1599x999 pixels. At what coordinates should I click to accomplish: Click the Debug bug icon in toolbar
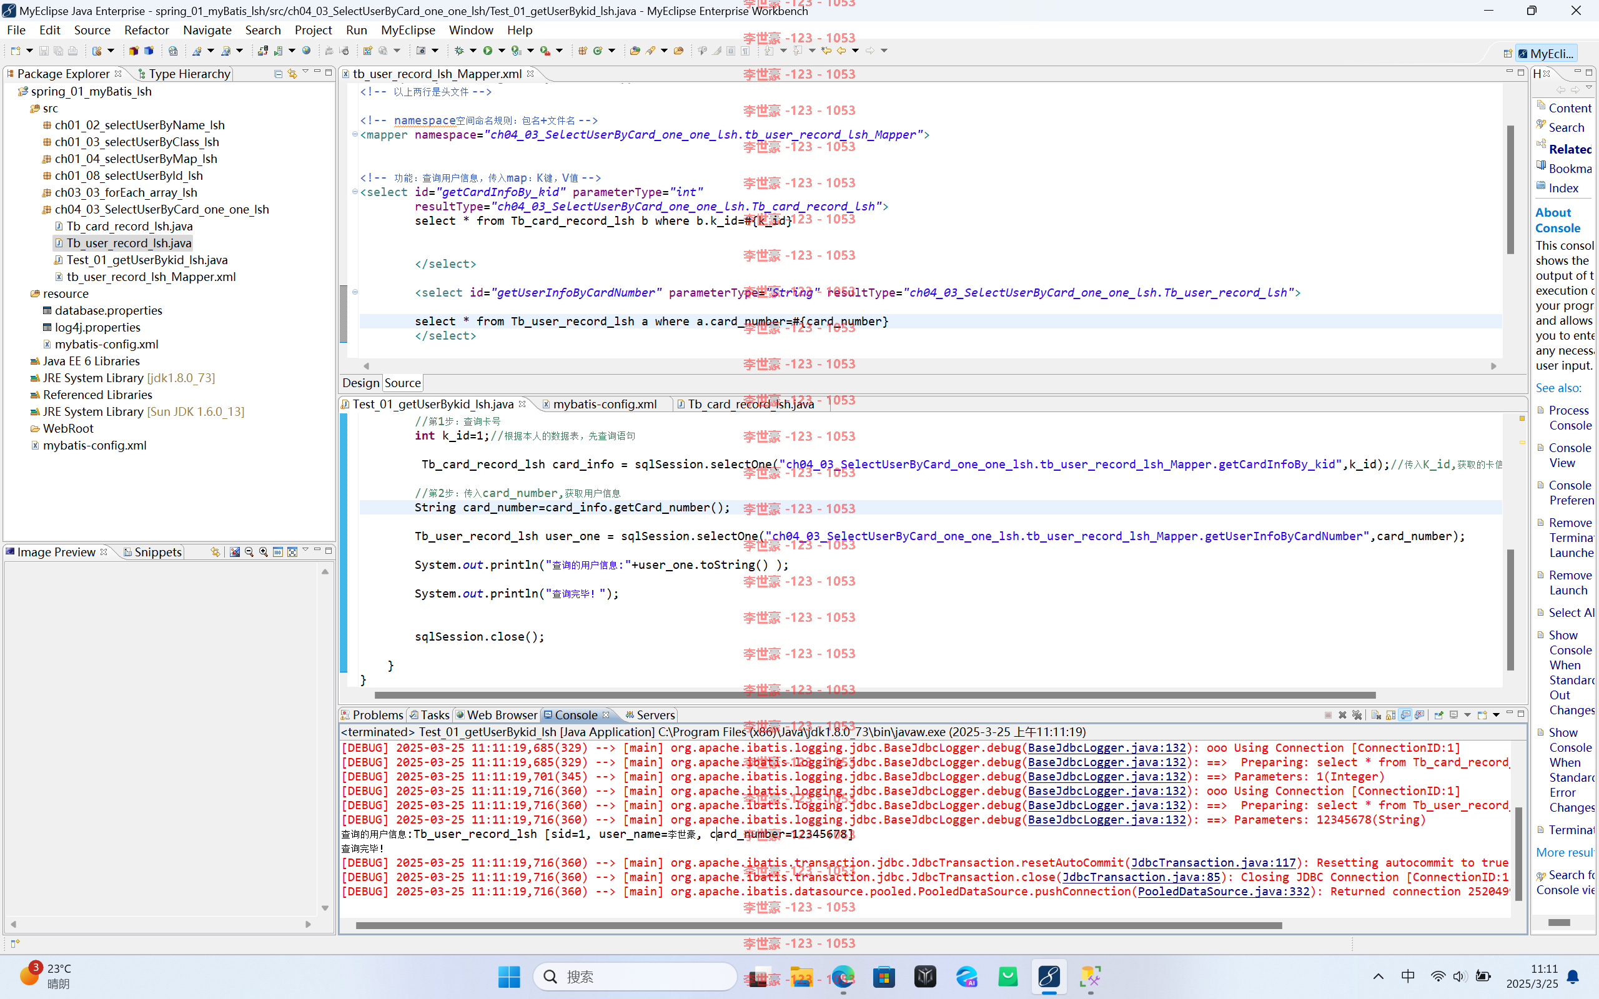459,51
